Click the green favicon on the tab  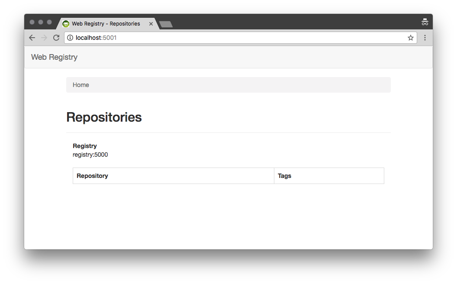pyautogui.click(x=66, y=24)
